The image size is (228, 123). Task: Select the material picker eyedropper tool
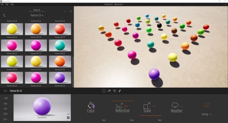click(x=120, y=91)
